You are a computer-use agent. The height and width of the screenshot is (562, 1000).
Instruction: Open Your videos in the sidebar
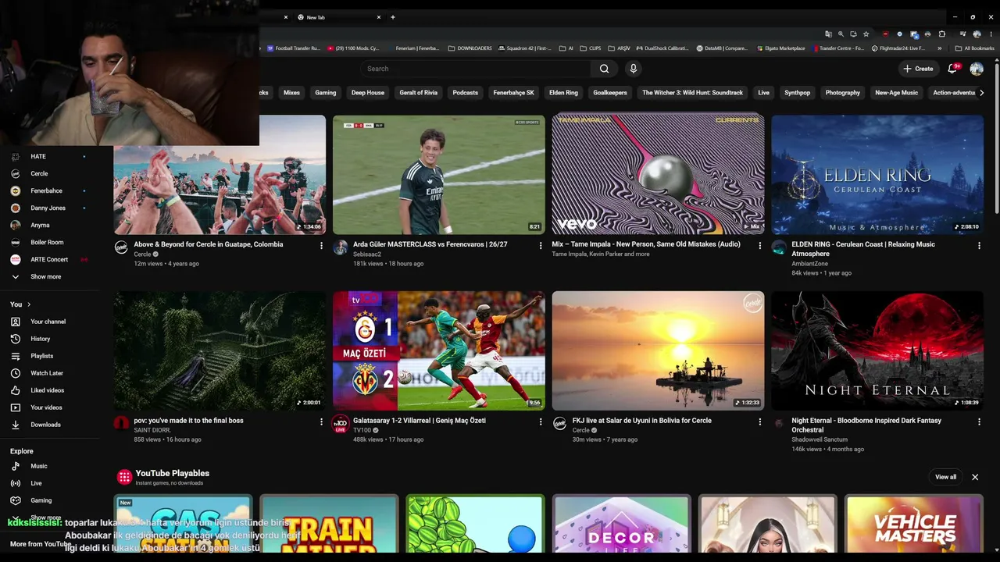46,407
